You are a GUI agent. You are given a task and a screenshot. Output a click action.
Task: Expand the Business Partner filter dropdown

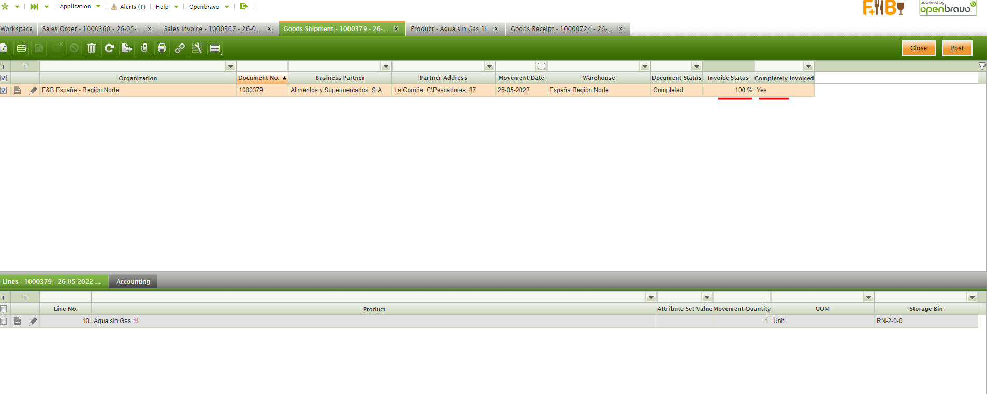[386, 66]
